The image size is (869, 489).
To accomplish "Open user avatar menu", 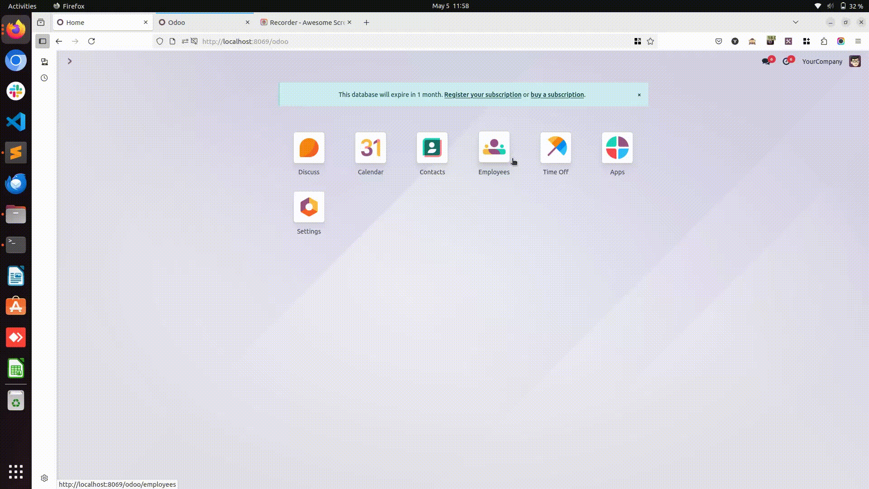I will pos(855,62).
